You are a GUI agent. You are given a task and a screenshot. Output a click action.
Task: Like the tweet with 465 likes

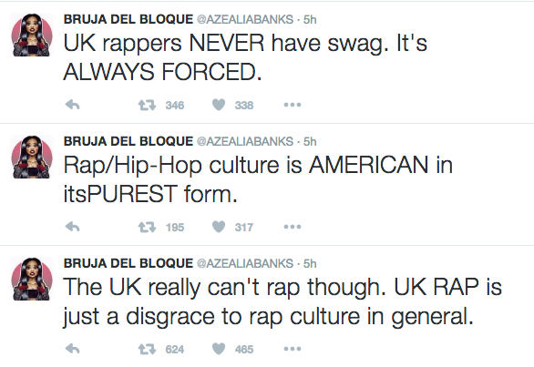pyautogui.click(x=219, y=349)
